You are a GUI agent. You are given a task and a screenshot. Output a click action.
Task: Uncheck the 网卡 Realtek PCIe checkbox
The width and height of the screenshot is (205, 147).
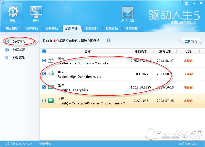44,61
